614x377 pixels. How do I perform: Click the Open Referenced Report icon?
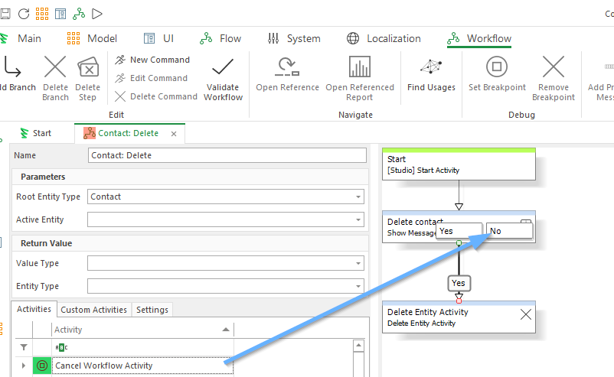[x=360, y=67]
